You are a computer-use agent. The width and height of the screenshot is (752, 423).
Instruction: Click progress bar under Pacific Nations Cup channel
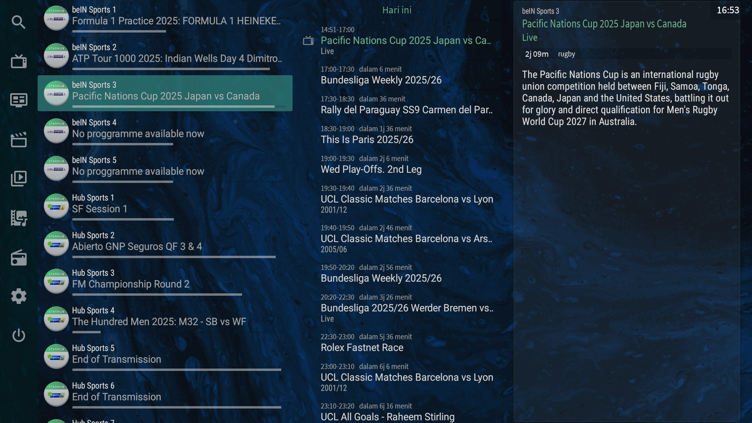(x=179, y=106)
